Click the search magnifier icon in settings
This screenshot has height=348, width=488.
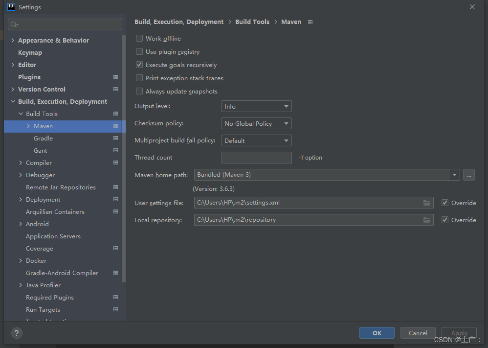tap(14, 24)
